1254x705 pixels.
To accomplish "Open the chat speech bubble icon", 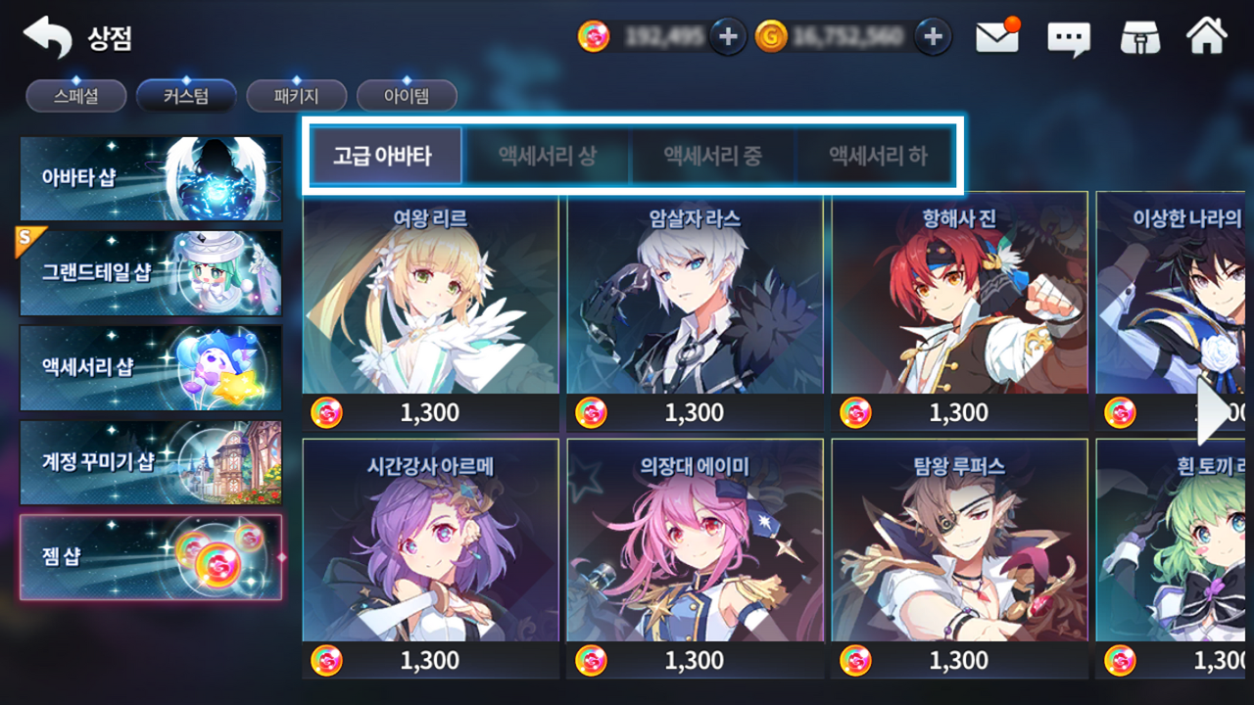I will [1069, 39].
